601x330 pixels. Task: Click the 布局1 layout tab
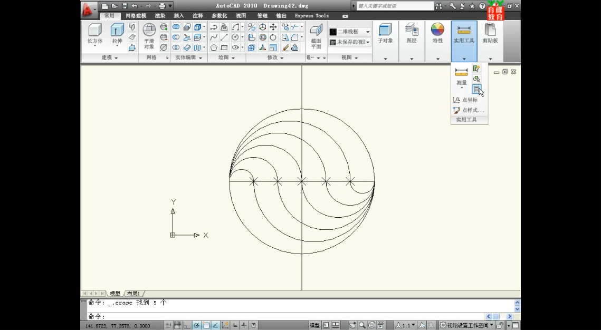[133, 294]
